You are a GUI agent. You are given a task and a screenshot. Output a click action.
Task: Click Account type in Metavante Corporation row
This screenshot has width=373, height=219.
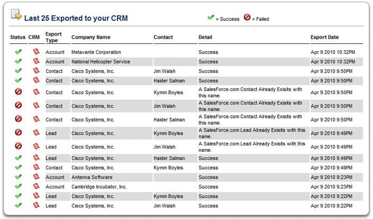pos(55,52)
